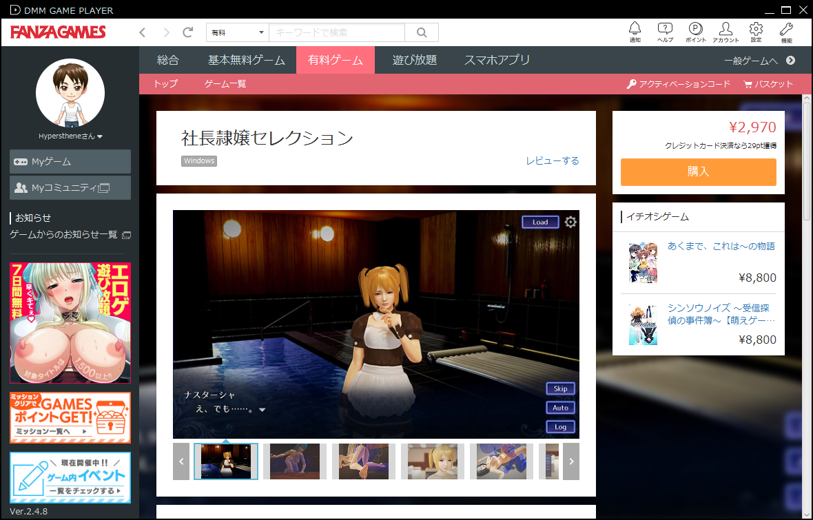Select the 有料ゲーム tab
This screenshot has height=520, width=813.
[336, 60]
